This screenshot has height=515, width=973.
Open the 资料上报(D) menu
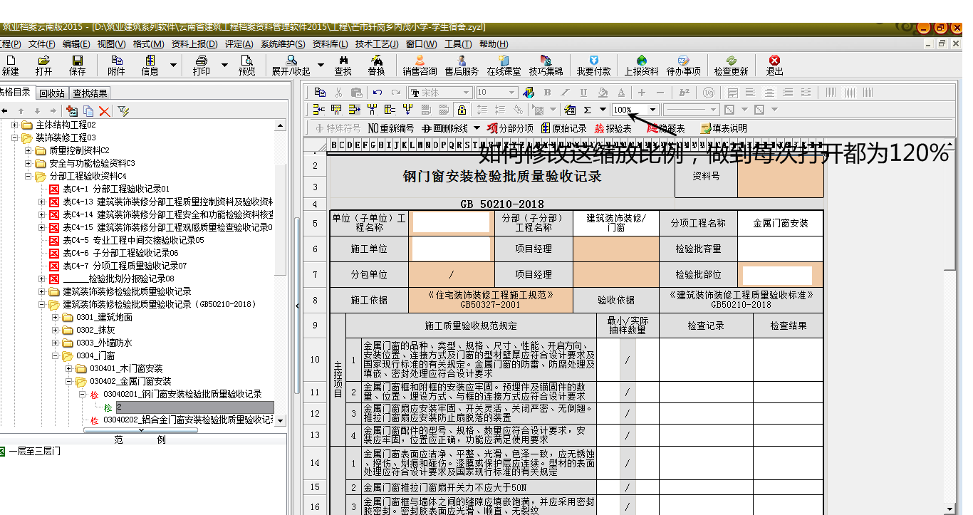coord(195,44)
